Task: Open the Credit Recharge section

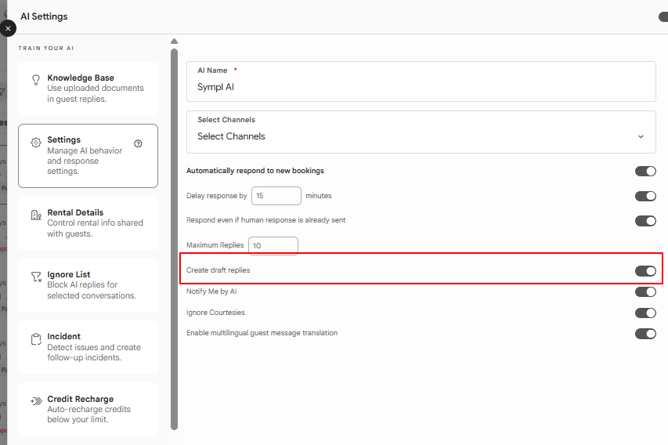Action: coord(88,409)
